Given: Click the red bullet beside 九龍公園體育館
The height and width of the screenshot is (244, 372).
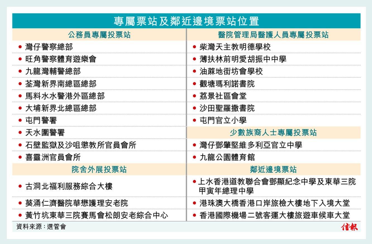Looking at the screenshot, I should [195, 157].
